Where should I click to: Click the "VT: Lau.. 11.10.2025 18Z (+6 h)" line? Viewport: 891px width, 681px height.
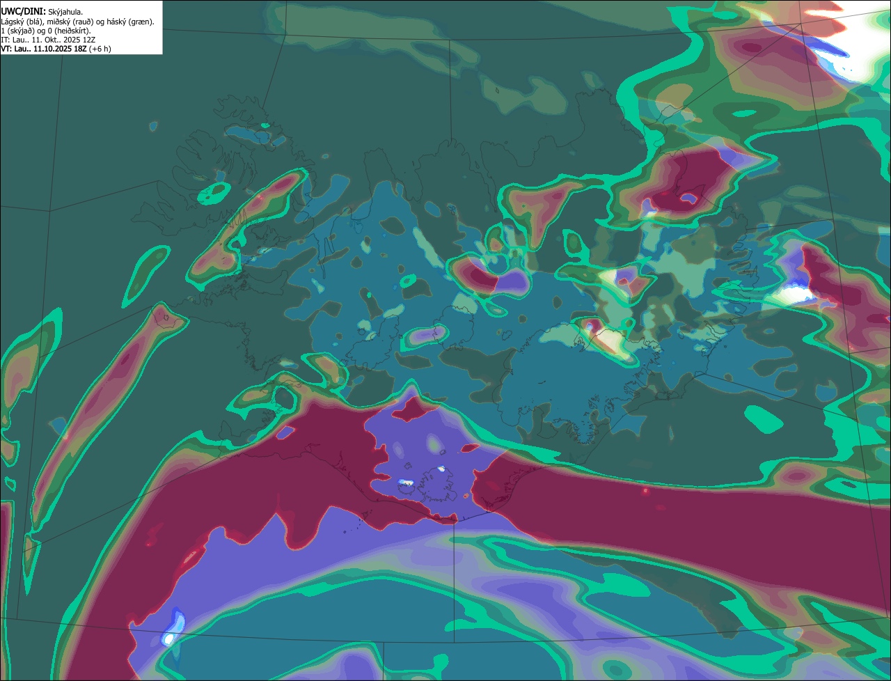tap(56, 49)
